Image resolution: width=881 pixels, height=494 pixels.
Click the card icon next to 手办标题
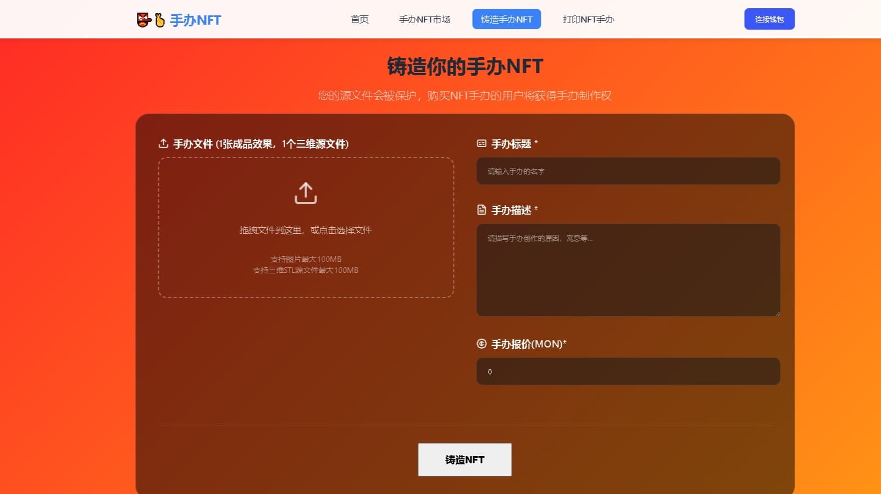481,143
